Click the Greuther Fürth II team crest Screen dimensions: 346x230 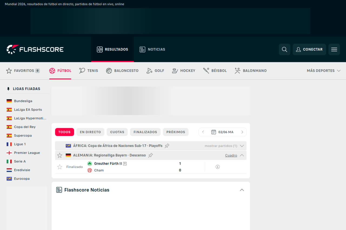(90, 164)
